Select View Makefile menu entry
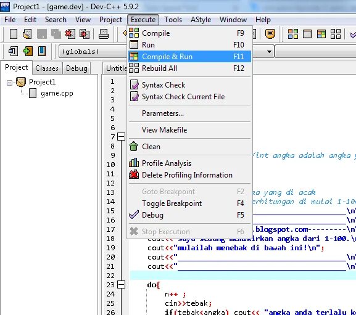The image size is (356, 315). 190,129
